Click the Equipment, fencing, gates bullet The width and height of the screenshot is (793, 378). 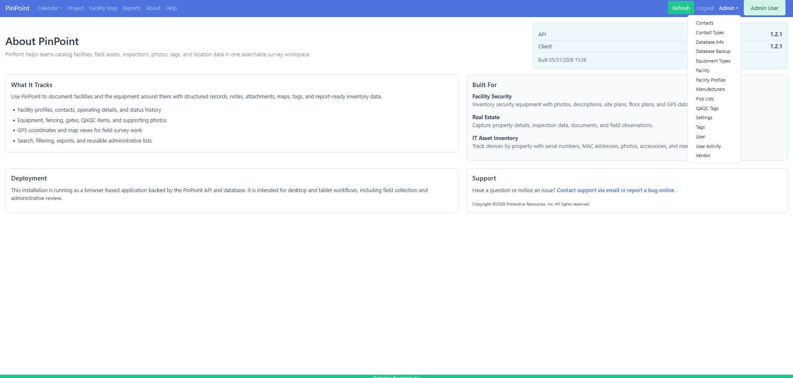tap(92, 120)
